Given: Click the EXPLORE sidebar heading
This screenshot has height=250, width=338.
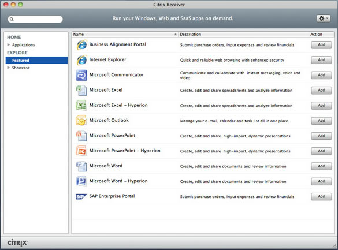Looking at the screenshot, I should 17,53.
